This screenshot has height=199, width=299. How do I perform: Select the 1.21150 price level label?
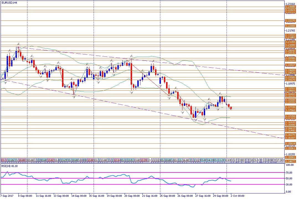(x=290, y=42)
